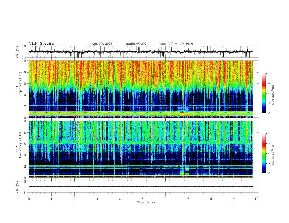Click the "ch.3(V)" axis label
The image size is (289, 223).
coord(18,187)
